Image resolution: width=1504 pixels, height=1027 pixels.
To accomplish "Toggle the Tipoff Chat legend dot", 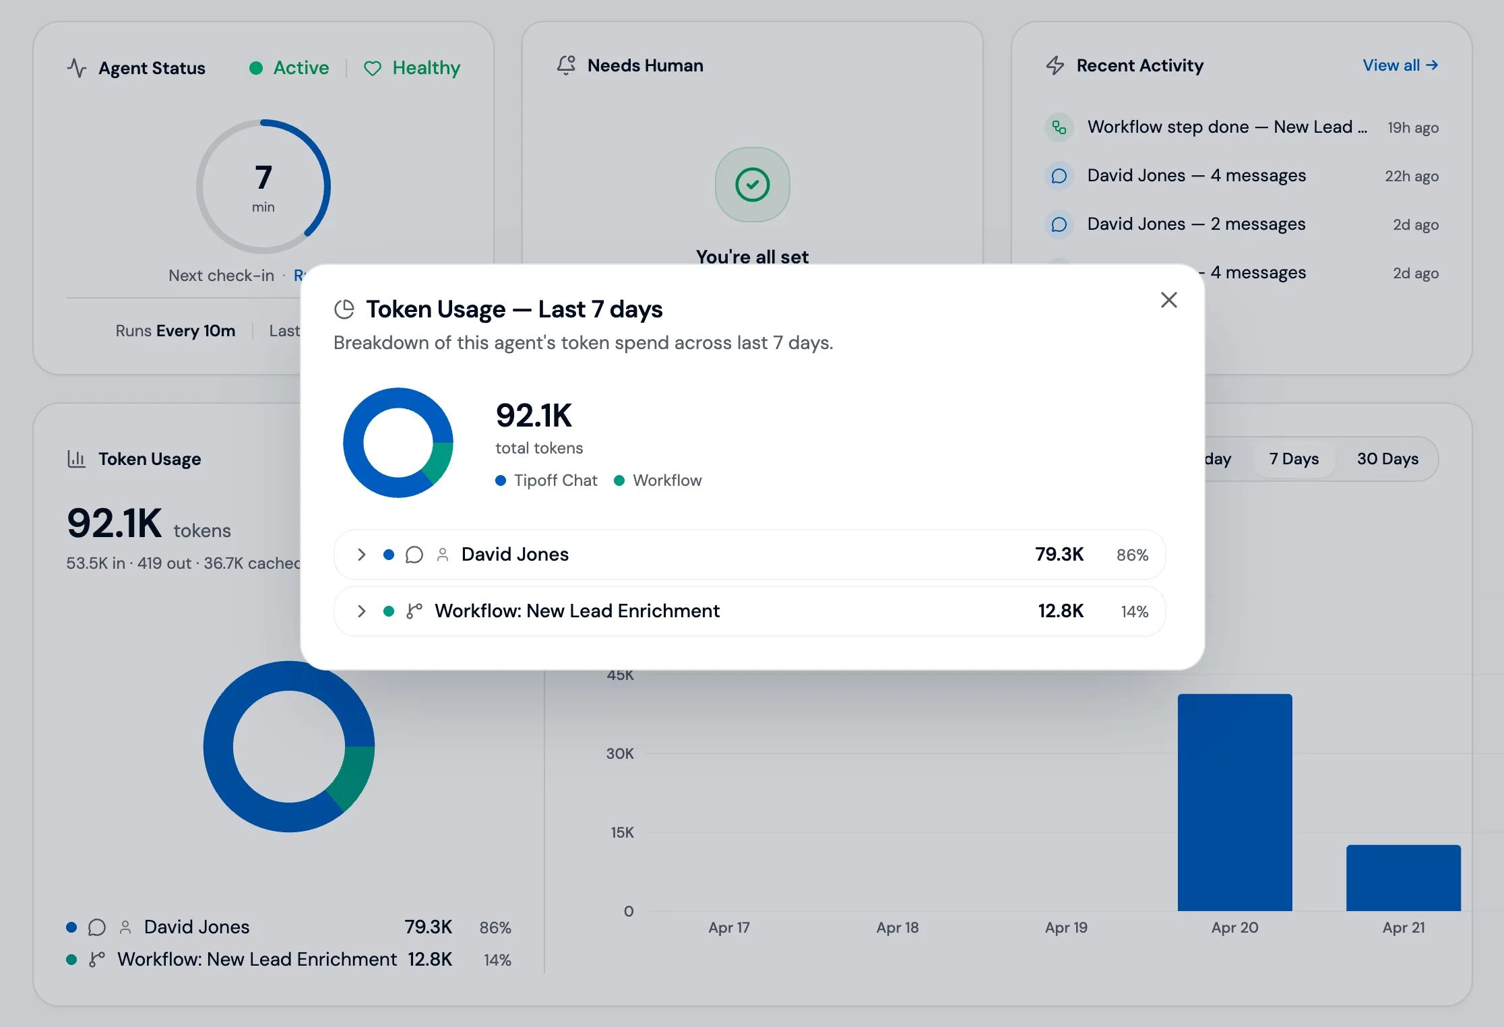I will coord(500,480).
